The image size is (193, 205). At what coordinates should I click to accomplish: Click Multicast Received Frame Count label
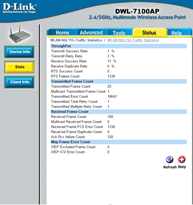pos(76,122)
